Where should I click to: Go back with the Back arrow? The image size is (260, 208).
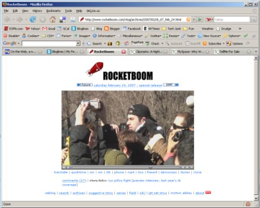coord(8,19)
